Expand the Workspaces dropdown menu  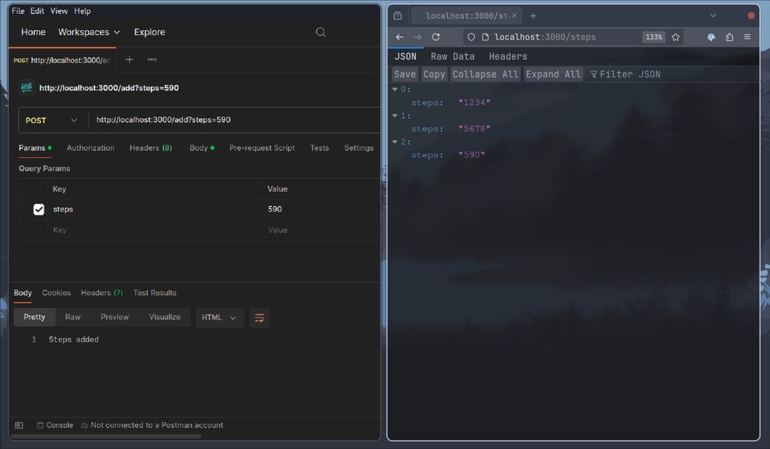pyautogui.click(x=89, y=32)
